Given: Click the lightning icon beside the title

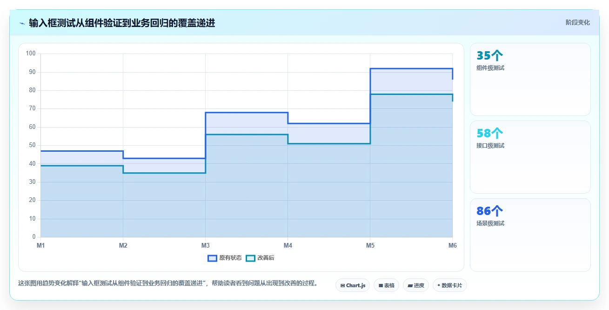Looking at the screenshot, I should tap(22, 23).
